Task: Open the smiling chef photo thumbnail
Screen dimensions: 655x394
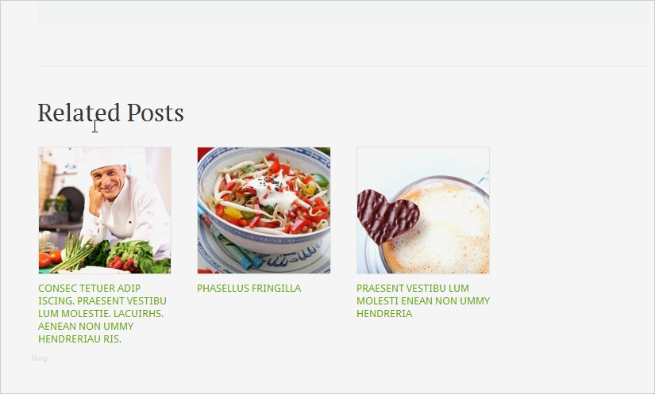Action: coord(105,210)
